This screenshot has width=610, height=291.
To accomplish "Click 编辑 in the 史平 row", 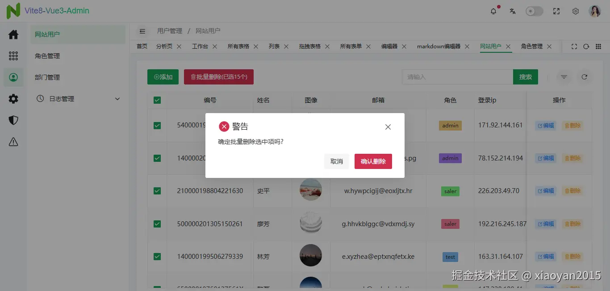I will tap(546, 191).
